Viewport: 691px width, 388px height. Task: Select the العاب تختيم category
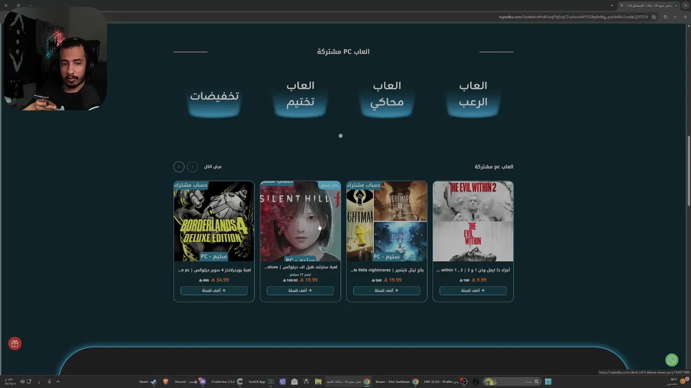coord(300,94)
